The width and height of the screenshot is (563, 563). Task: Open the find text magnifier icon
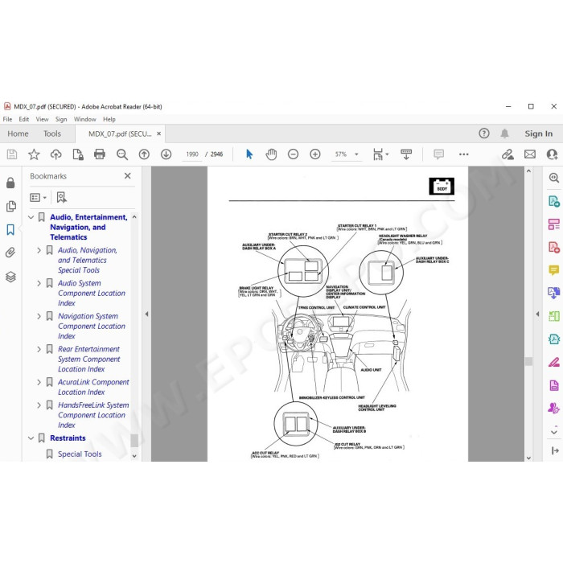coord(122,154)
